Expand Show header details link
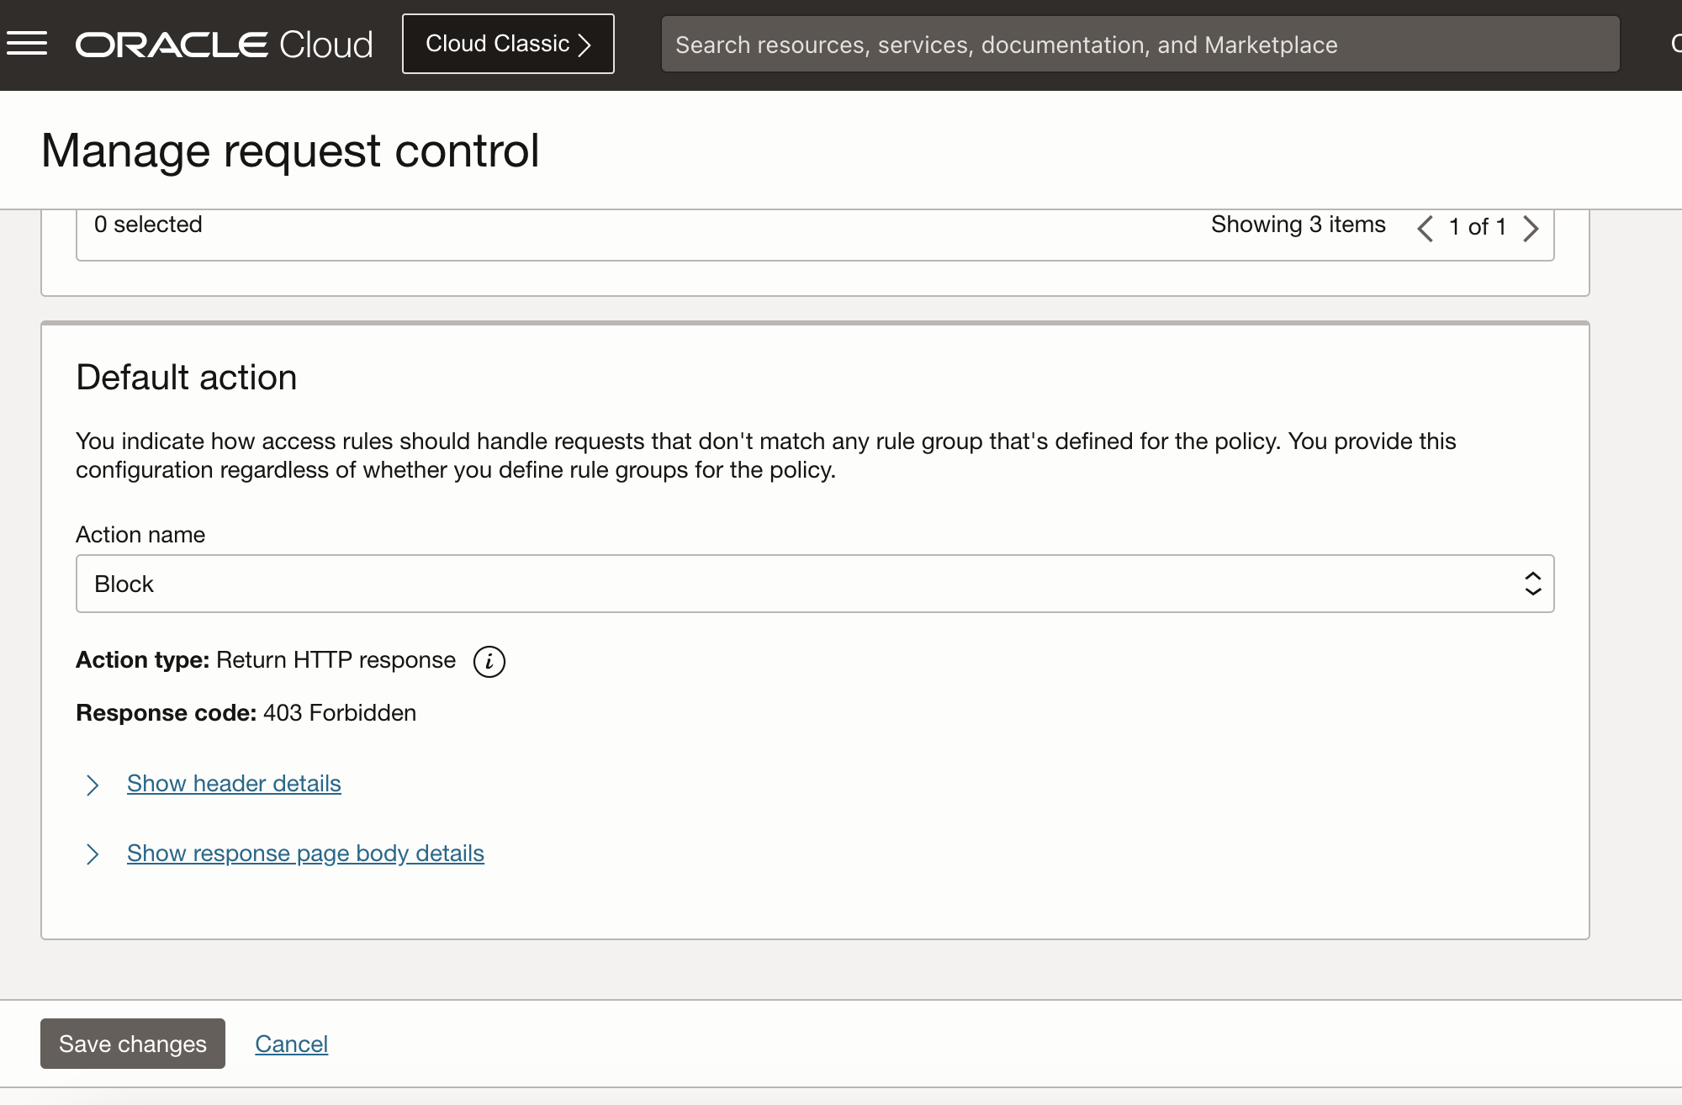 (x=234, y=784)
